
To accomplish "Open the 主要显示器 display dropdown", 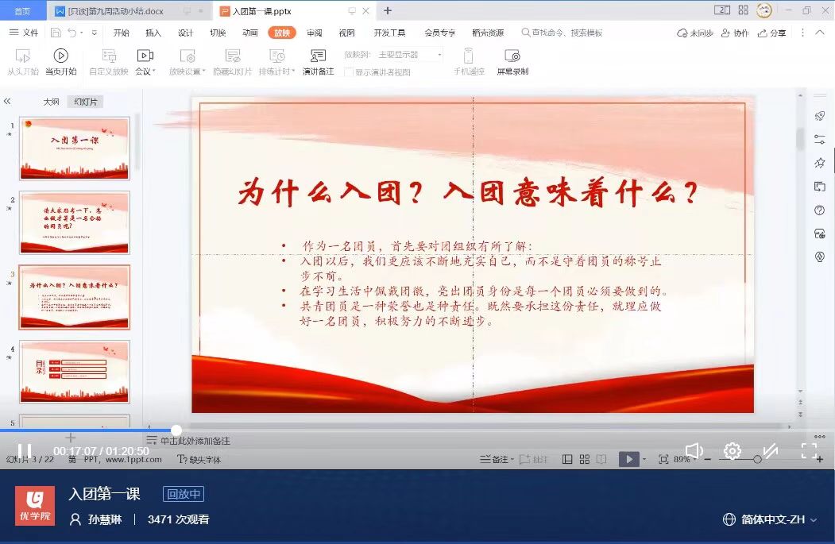I will coord(409,55).
